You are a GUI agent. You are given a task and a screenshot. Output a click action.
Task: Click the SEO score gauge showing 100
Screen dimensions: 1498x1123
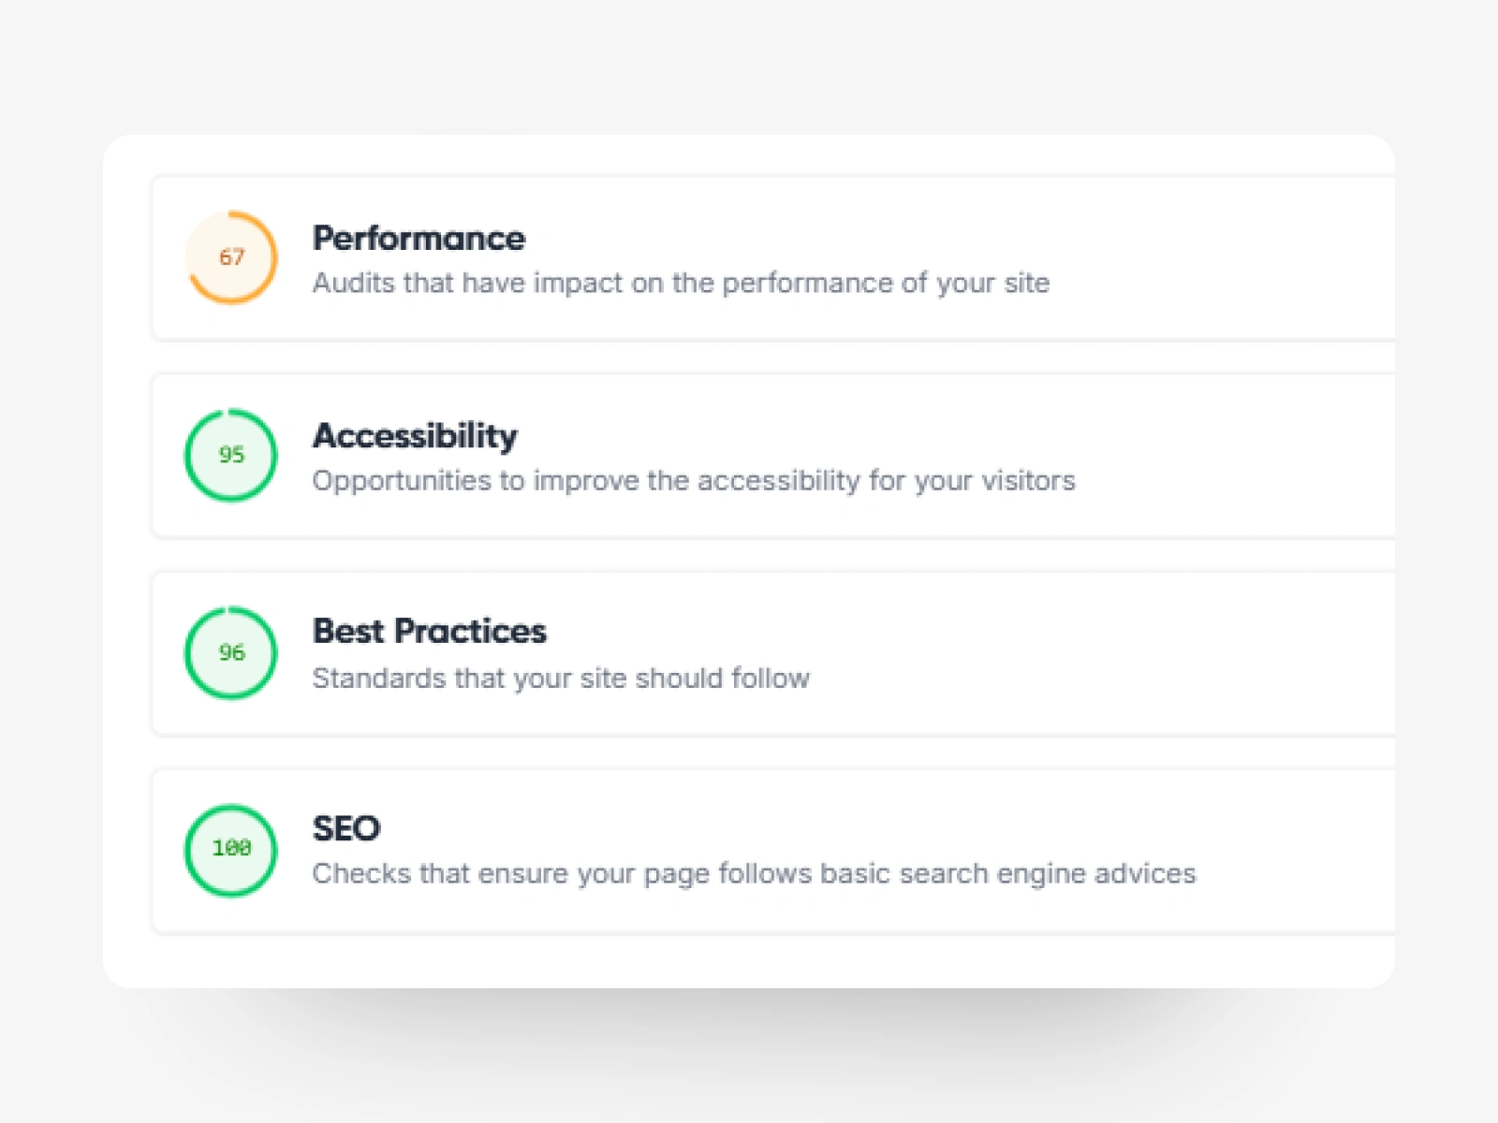pyautogui.click(x=230, y=850)
